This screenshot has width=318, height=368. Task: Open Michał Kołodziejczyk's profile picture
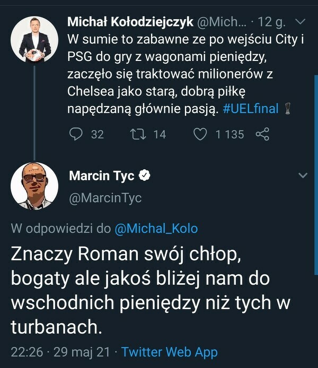point(35,40)
